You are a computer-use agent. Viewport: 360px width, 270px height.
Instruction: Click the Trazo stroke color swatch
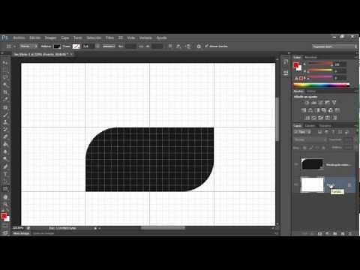[x=76, y=46]
